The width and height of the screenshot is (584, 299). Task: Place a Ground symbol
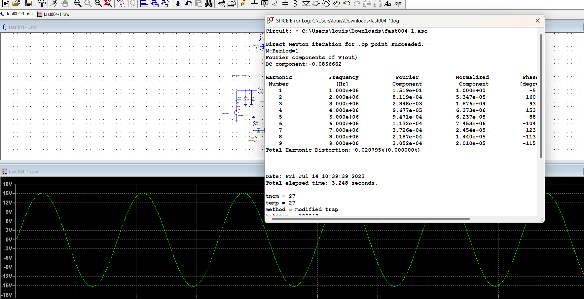pos(254,3)
